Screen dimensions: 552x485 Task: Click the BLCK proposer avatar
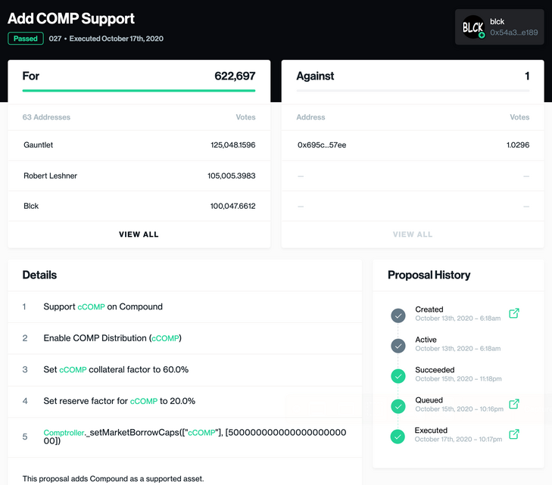473,26
